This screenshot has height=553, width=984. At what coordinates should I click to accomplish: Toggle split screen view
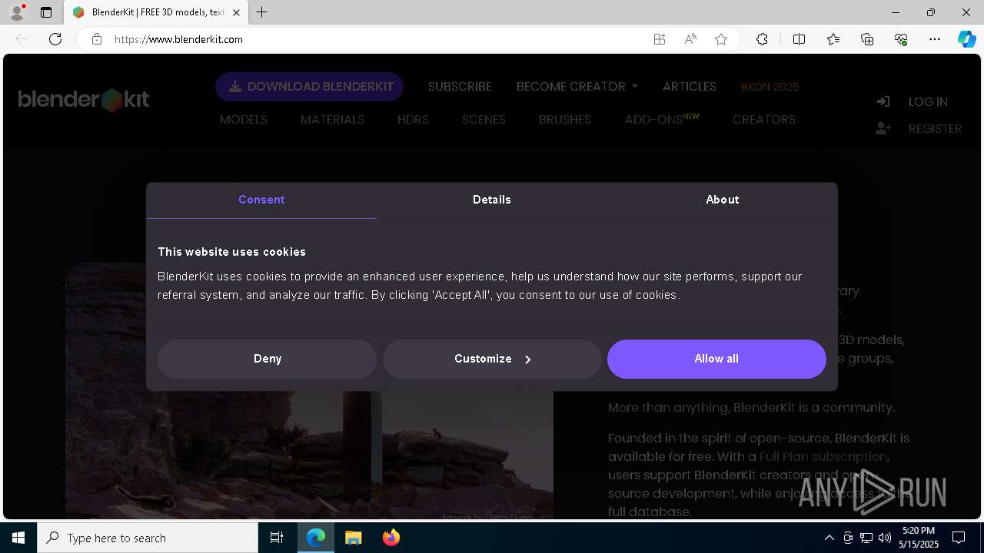(x=799, y=39)
